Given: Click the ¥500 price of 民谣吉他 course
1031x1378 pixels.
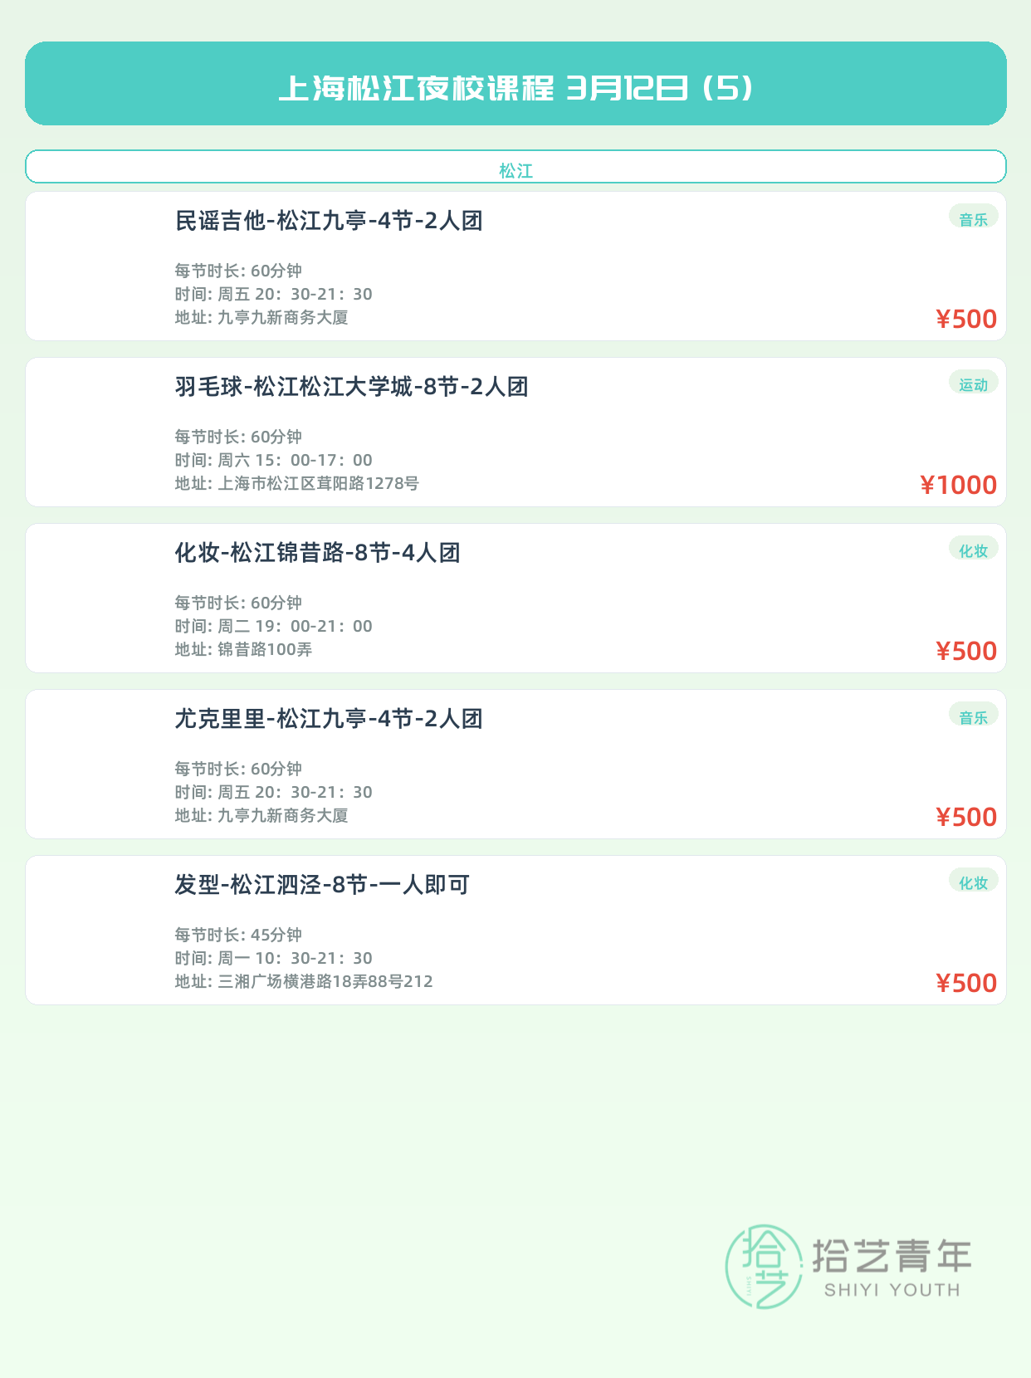Looking at the screenshot, I should point(966,319).
